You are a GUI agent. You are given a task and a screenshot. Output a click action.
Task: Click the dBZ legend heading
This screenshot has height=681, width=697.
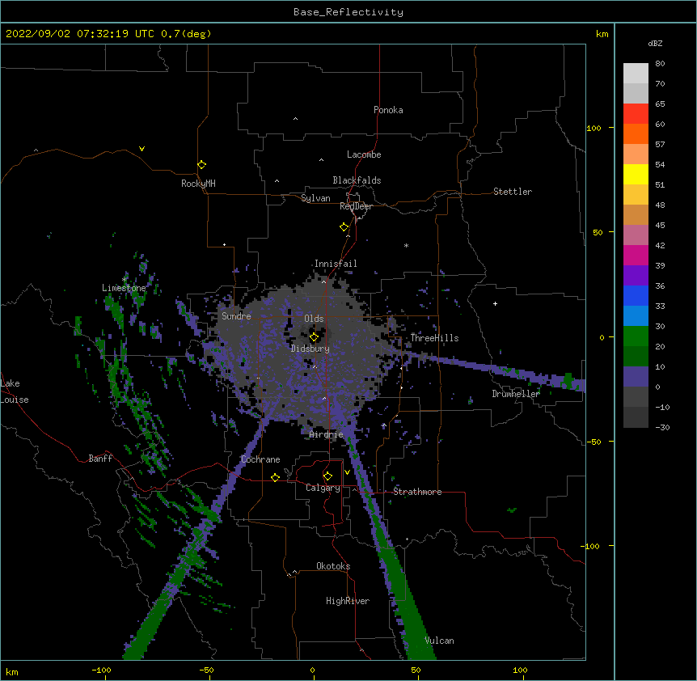click(655, 43)
